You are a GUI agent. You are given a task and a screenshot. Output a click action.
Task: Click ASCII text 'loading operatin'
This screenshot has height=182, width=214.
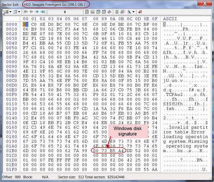coord(186,137)
